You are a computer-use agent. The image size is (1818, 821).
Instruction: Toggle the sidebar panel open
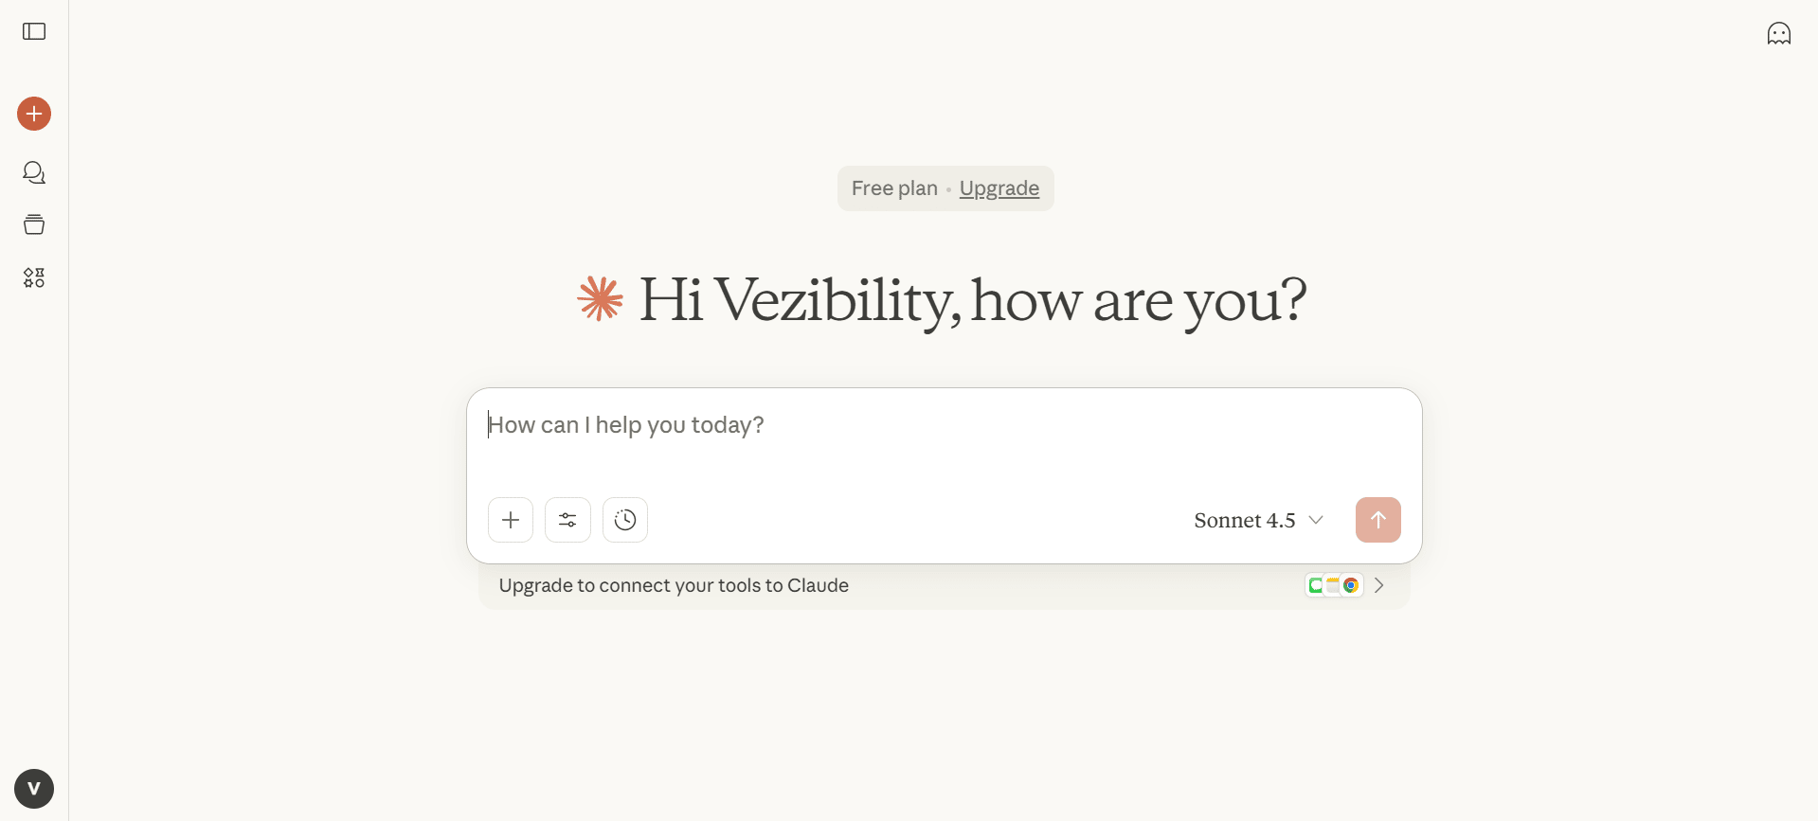click(x=34, y=32)
